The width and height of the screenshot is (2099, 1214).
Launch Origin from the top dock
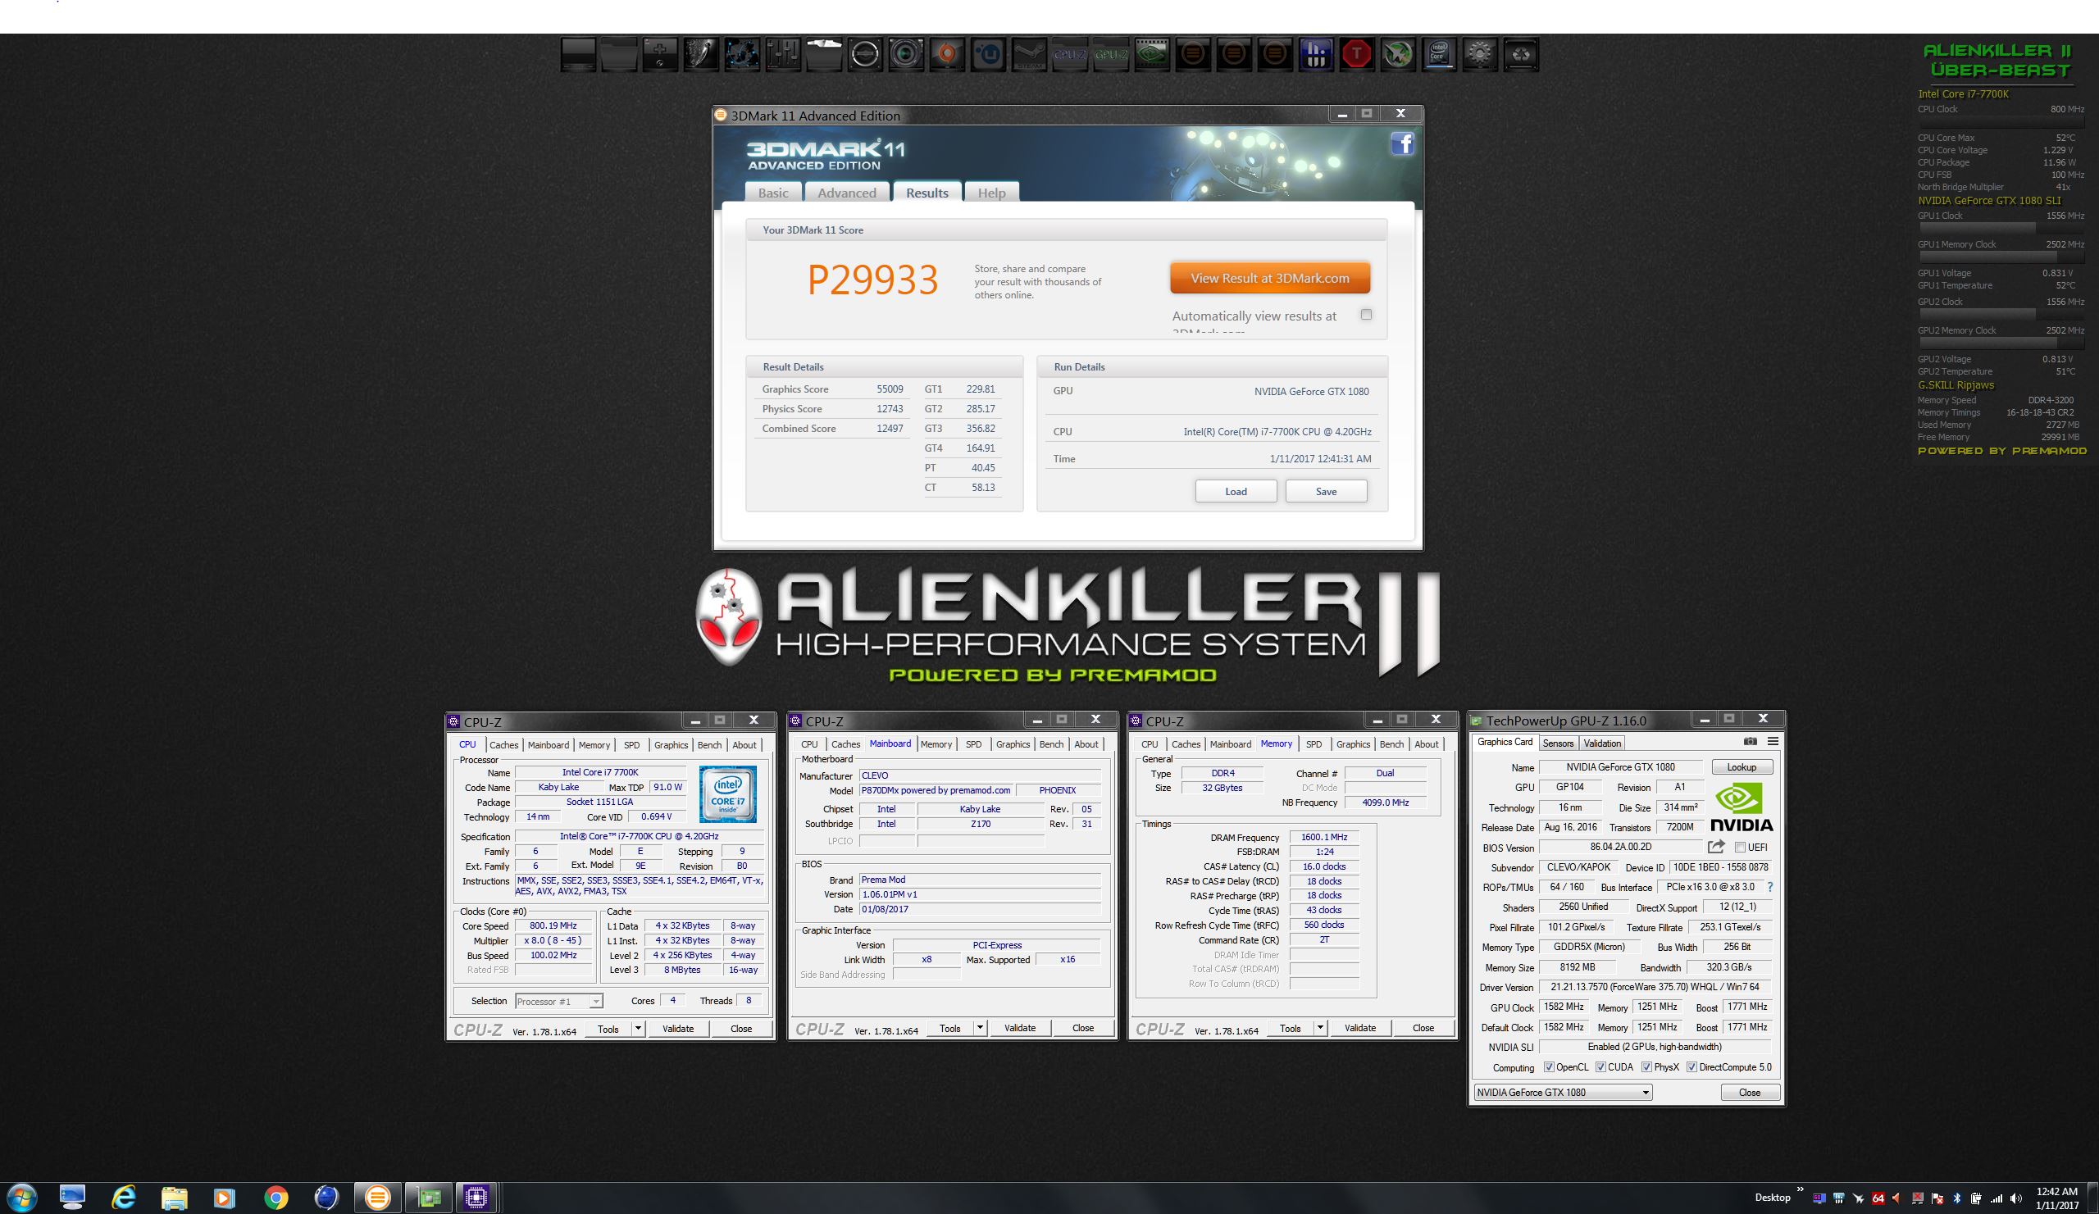point(946,55)
